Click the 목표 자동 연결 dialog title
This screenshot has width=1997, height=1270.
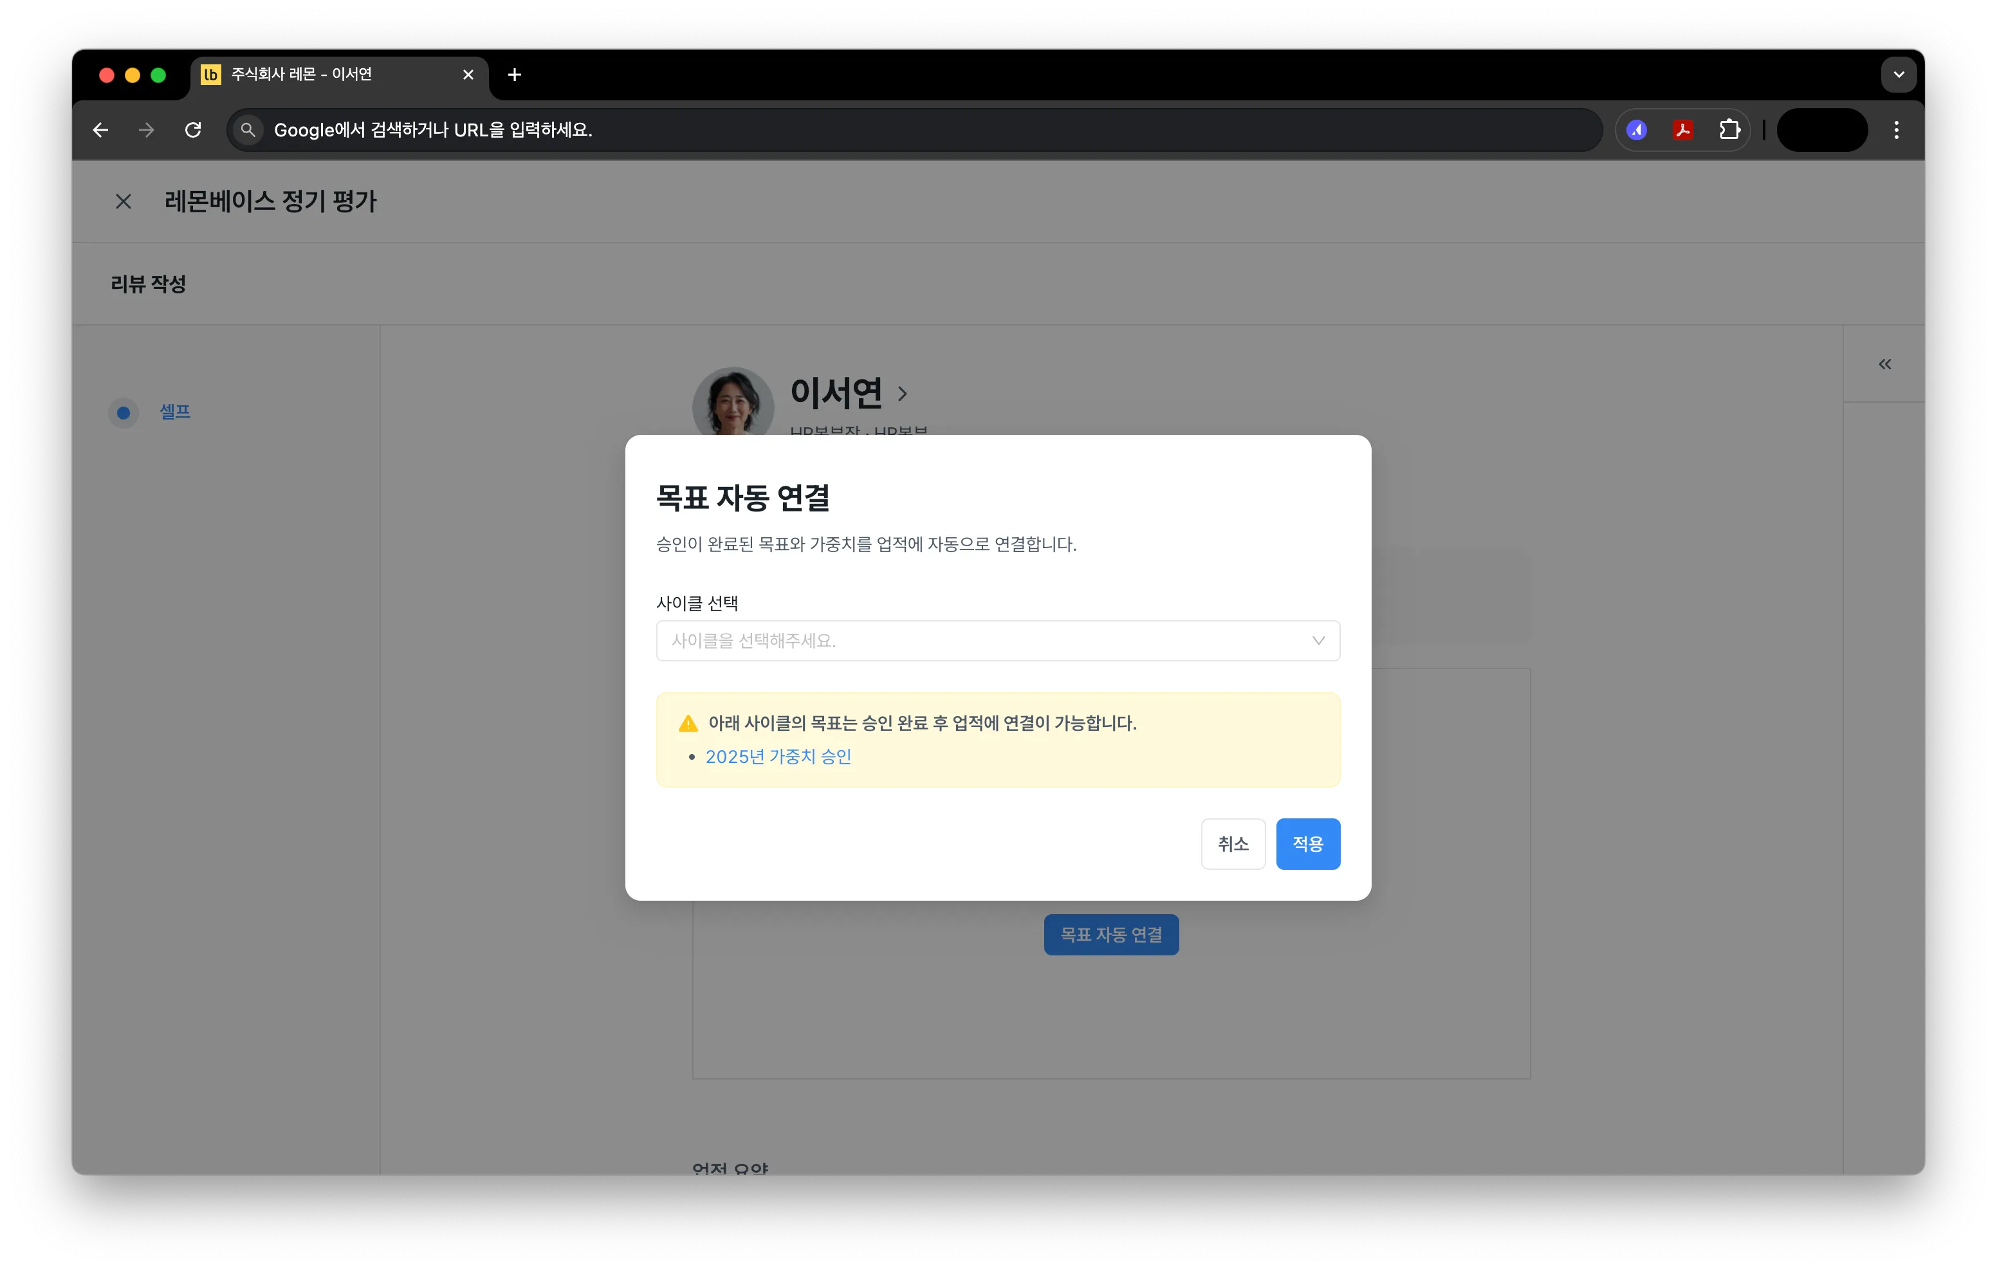pyautogui.click(x=743, y=498)
